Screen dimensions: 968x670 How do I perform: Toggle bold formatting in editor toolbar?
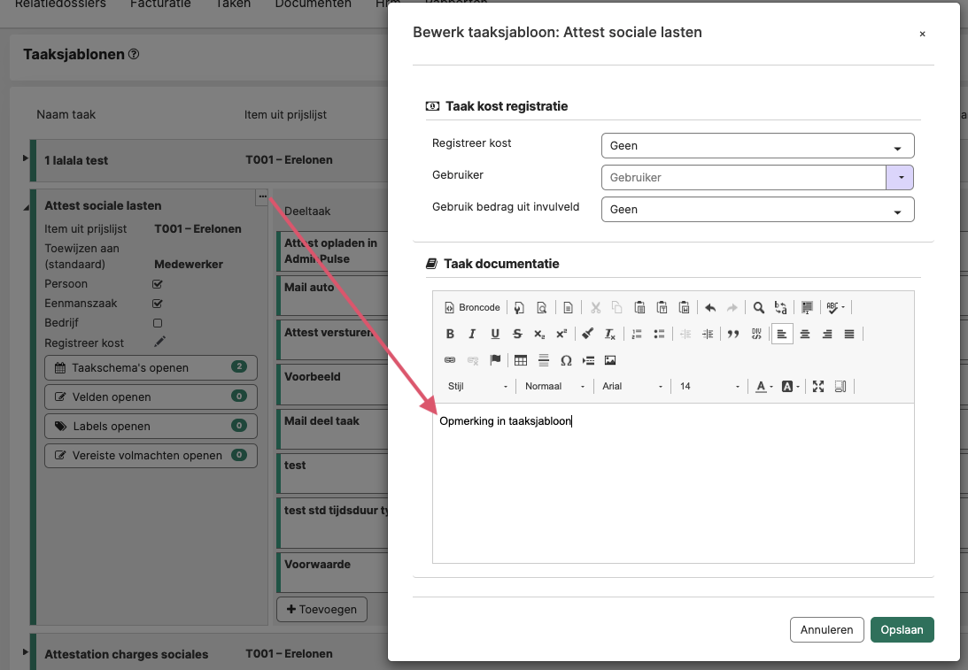450,334
